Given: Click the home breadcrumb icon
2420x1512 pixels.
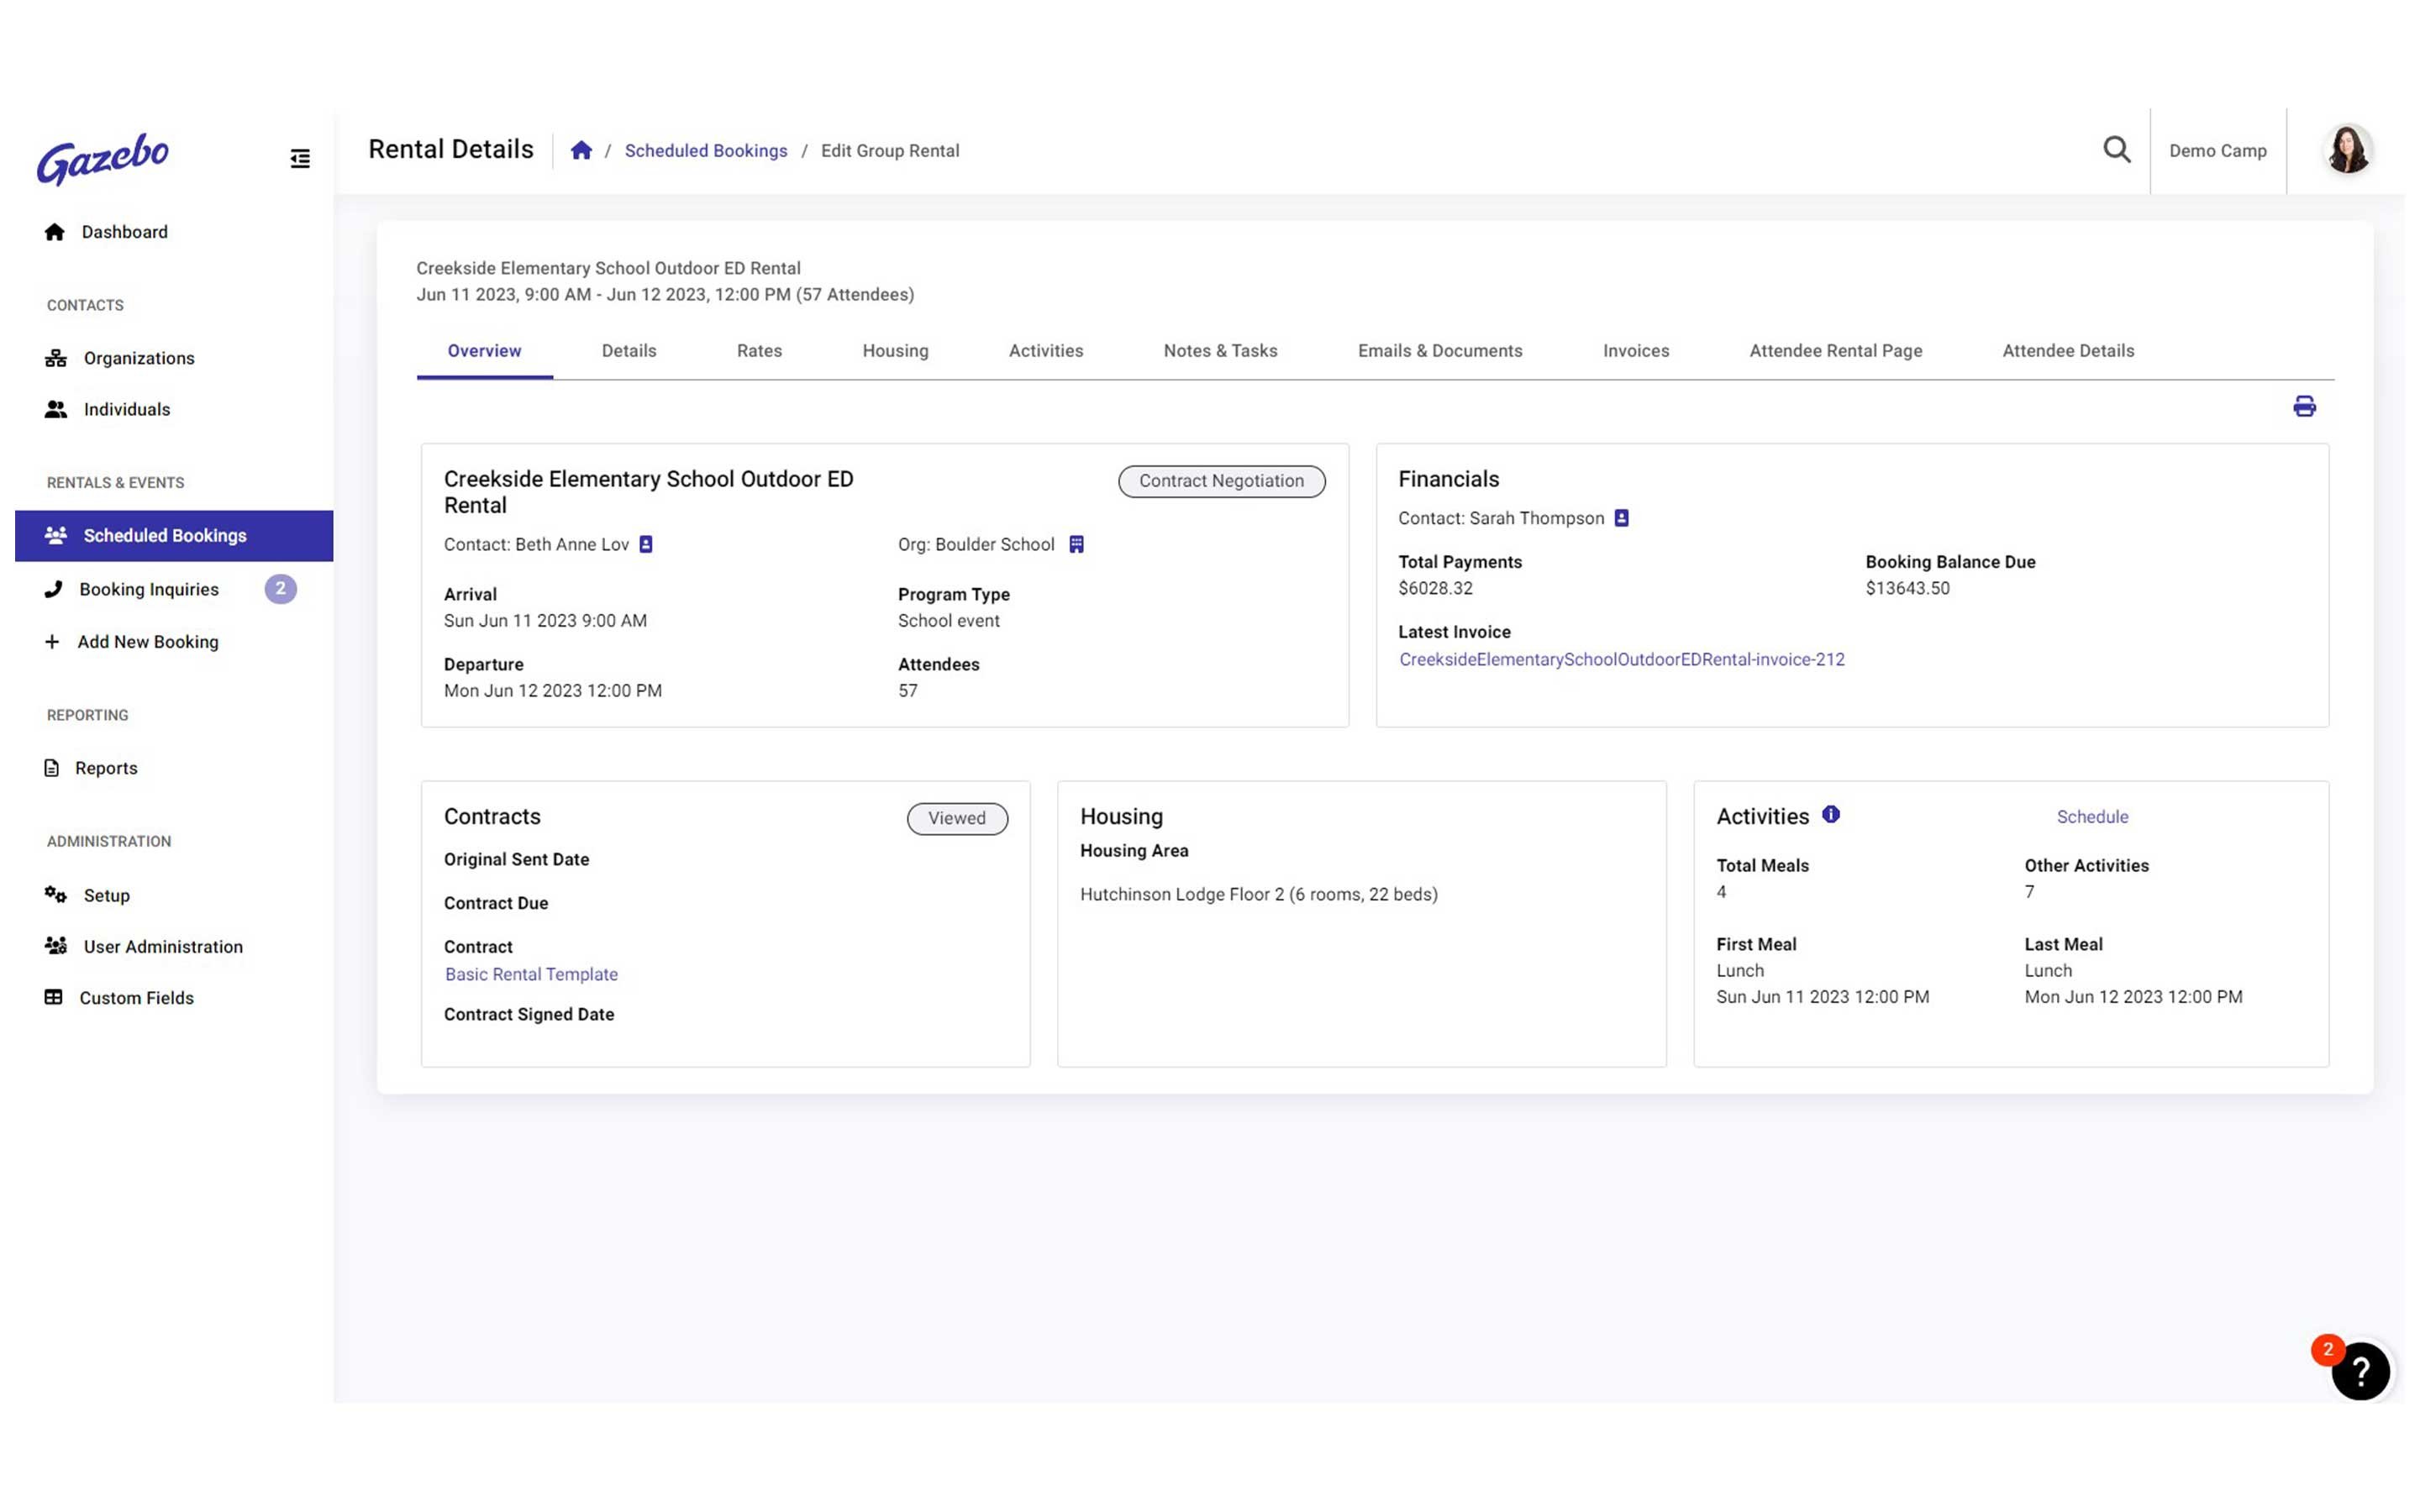Looking at the screenshot, I should click(x=582, y=149).
